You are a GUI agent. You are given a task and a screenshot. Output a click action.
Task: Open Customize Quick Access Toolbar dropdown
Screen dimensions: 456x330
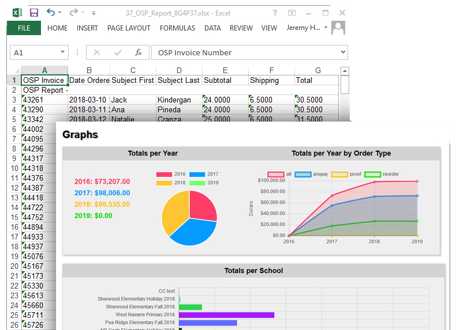(94, 13)
